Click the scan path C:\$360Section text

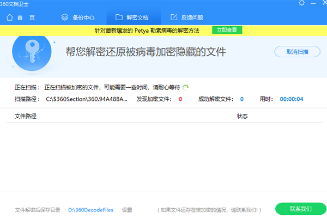pyautogui.click(x=88, y=99)
